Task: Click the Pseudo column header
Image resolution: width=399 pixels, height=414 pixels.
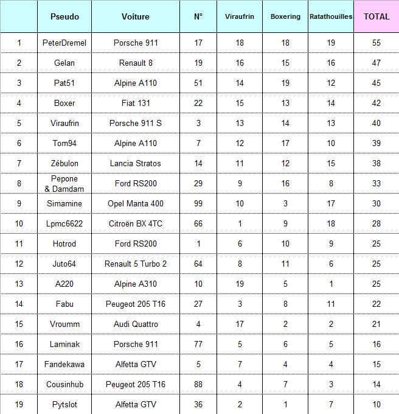Action: click(x=64, y=16)
